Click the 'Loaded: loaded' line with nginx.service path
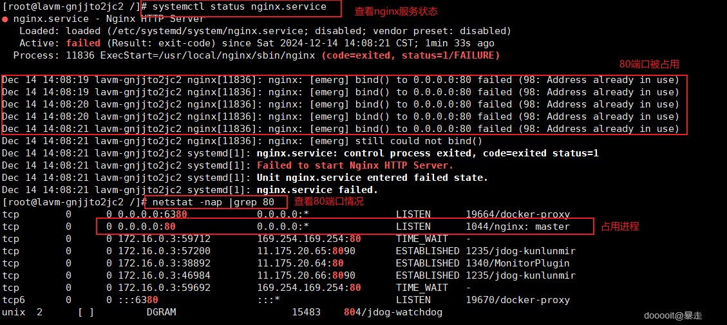727x325 pixels. pyautogui.click(x=265, y=31)
